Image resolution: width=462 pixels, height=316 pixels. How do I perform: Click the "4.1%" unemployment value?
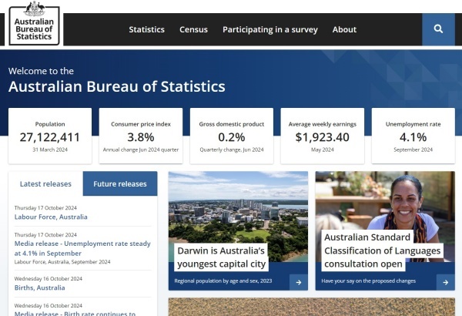(413, 137)
